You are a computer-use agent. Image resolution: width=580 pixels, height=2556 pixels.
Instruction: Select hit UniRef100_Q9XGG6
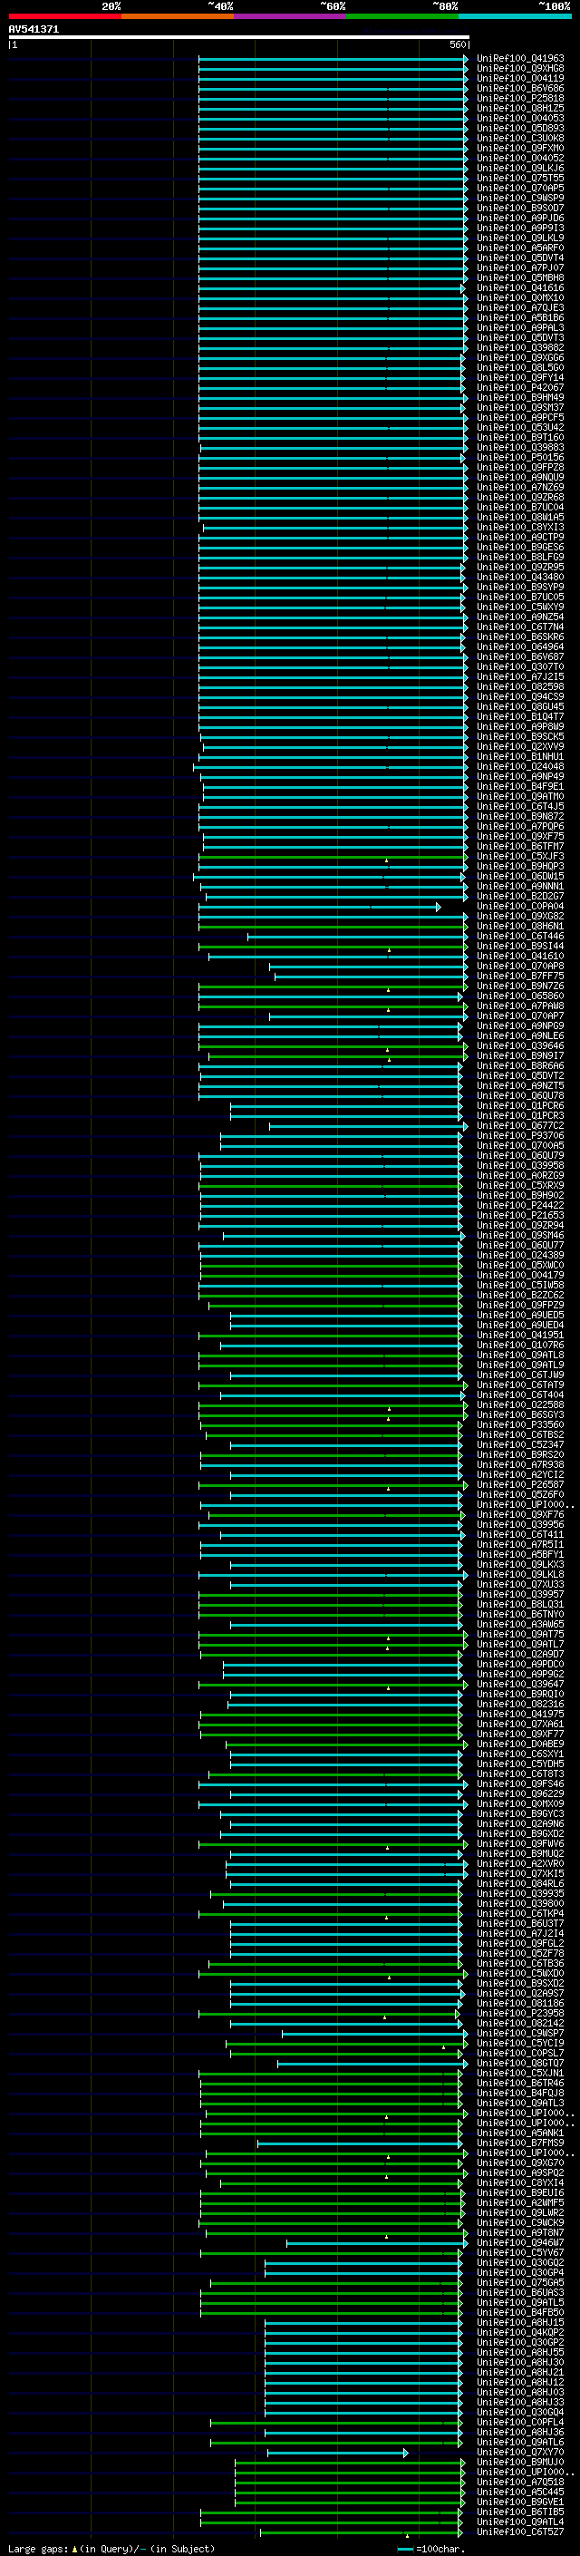tap(520, 358)
